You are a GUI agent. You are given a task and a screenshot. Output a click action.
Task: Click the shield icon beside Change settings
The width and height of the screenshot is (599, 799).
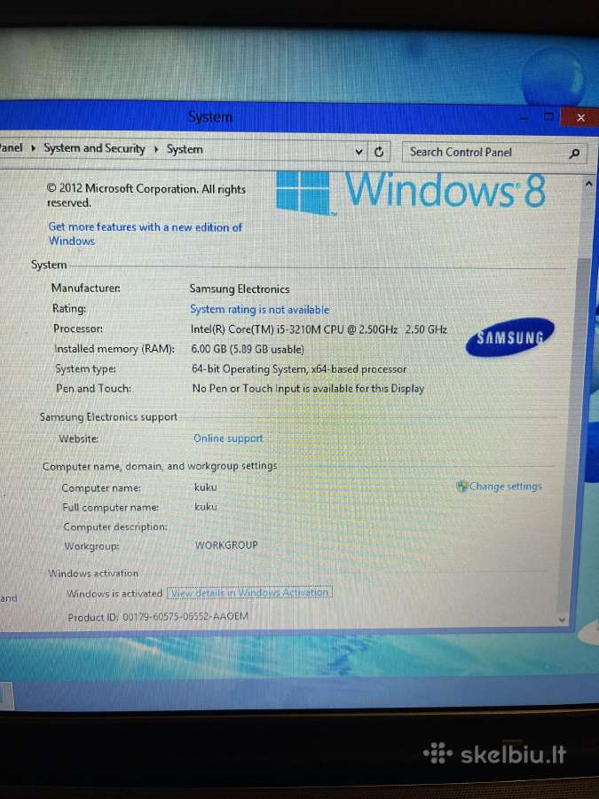pos(461,487)
